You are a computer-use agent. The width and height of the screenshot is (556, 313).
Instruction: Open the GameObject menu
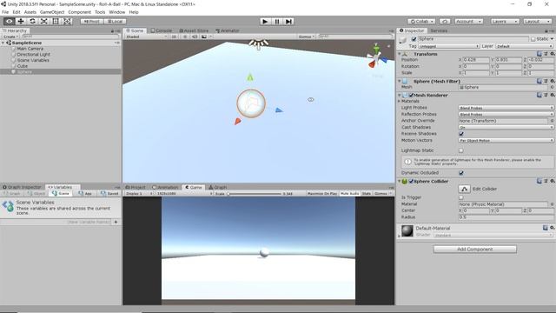(x=52, y=12)
